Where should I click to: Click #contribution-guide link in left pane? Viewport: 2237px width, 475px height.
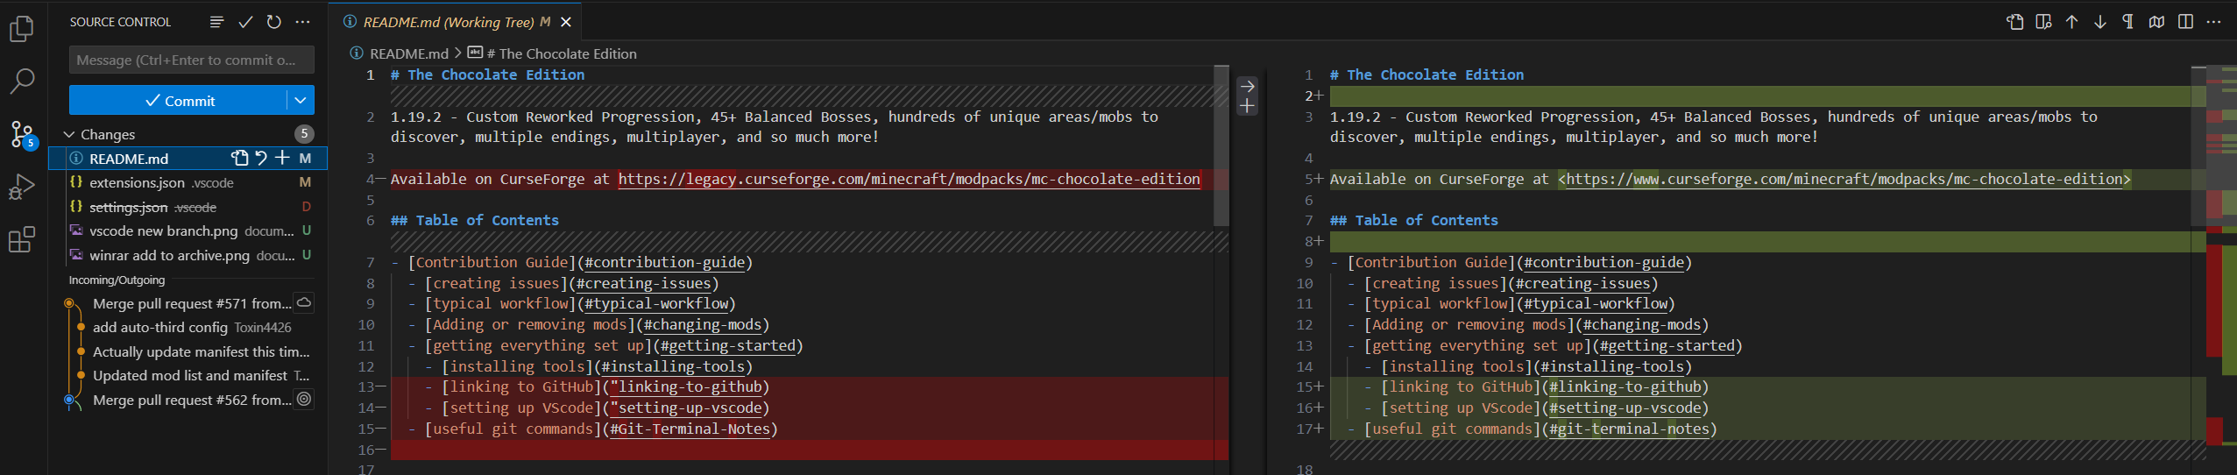click(x=664, y=262)
